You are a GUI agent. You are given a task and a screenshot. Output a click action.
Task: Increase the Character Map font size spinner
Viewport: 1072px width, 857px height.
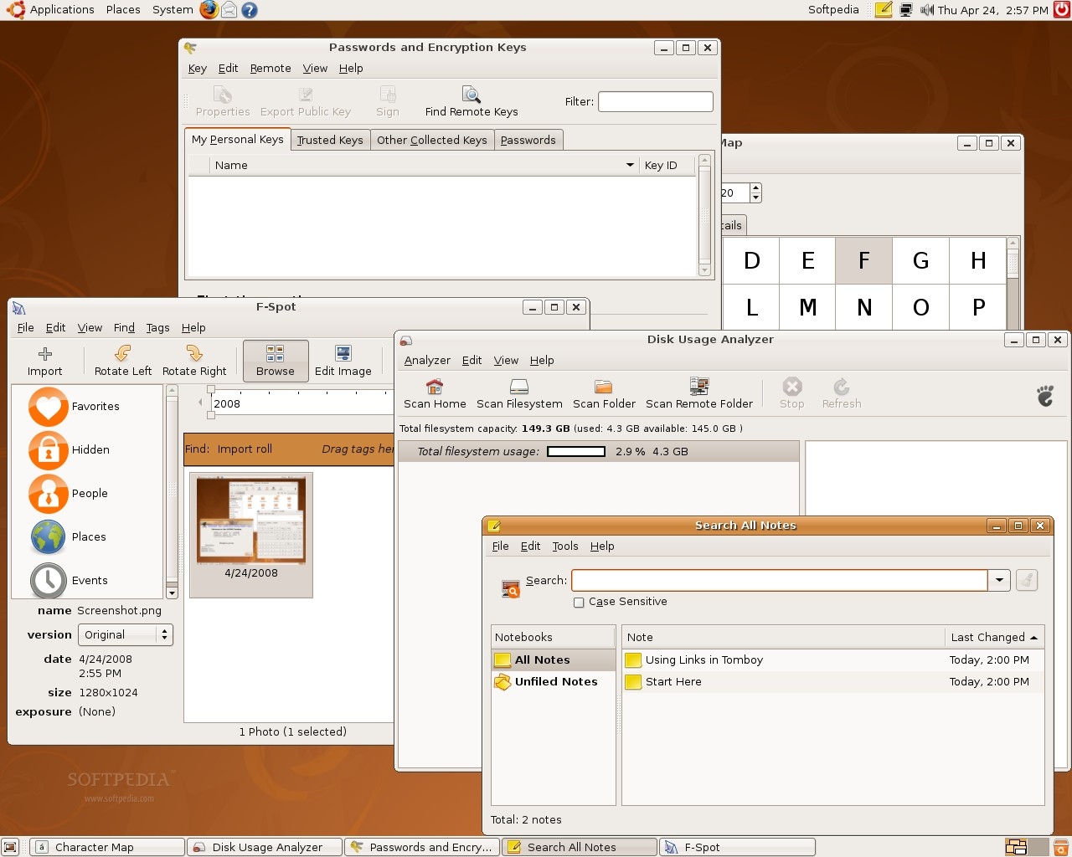[x=755, y=188]
